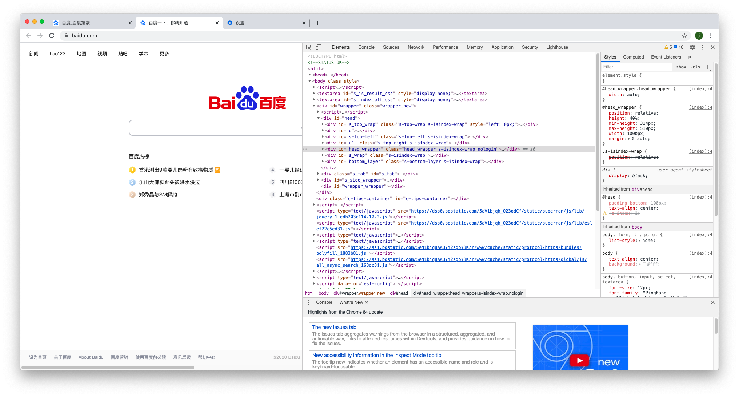This screenshot has height=397, width=739.
Task: Open DevTools settings gear
Action: [x=692, y=47]
